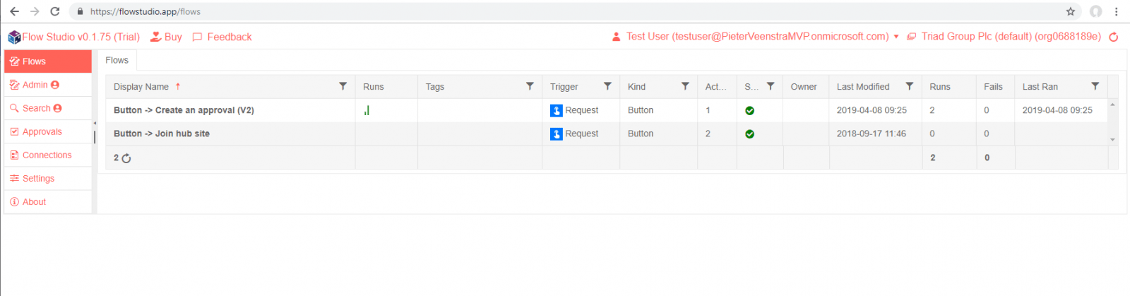The image size is (1130, 296).
Task: Open the Last Ran column filter
Action: pos(1095,86)
